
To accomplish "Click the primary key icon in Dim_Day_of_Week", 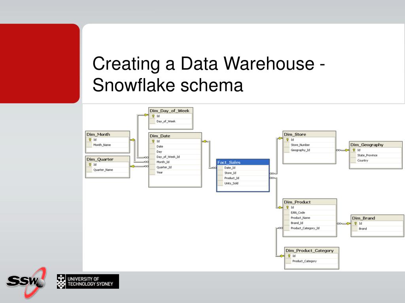I will pos(153,116).
